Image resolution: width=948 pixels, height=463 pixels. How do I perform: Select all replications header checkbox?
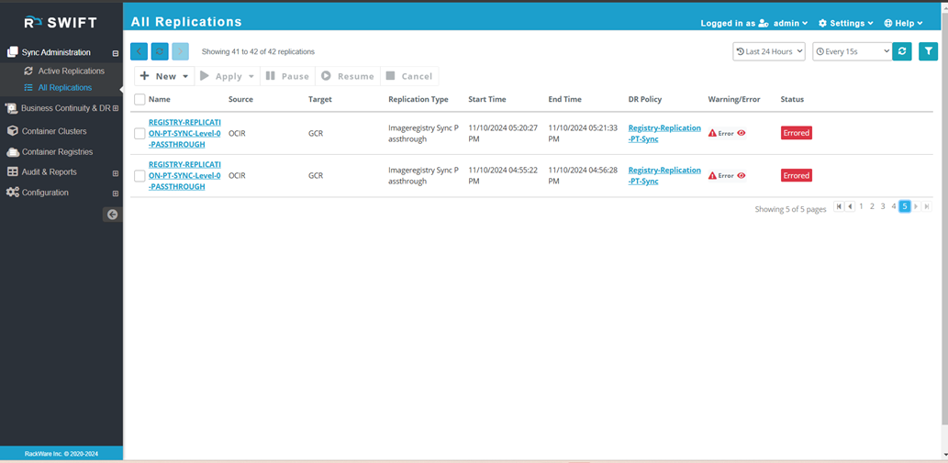click(x=139, y=99)
